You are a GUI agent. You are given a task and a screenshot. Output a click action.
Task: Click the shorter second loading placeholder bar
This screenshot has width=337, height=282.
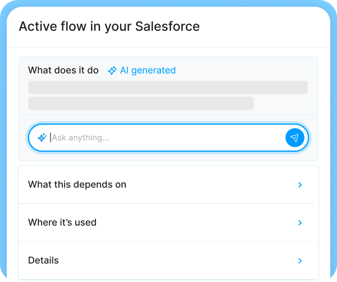click(x=141, y=103)
